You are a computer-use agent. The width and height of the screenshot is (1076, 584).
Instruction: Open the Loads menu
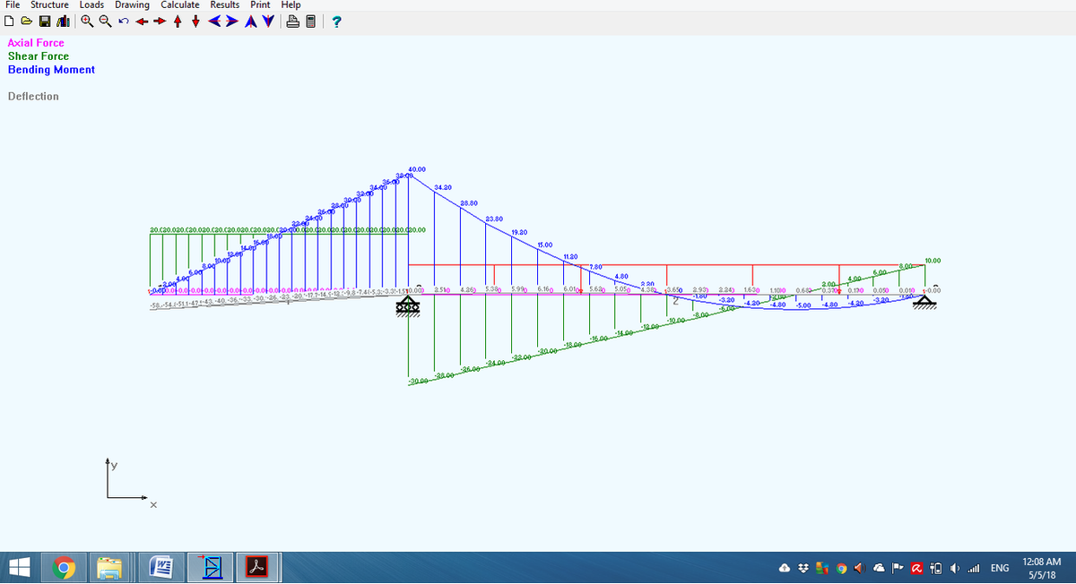click(x=91, y=4)
